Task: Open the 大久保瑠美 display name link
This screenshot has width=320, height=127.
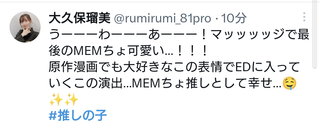Action: [80, 18]
